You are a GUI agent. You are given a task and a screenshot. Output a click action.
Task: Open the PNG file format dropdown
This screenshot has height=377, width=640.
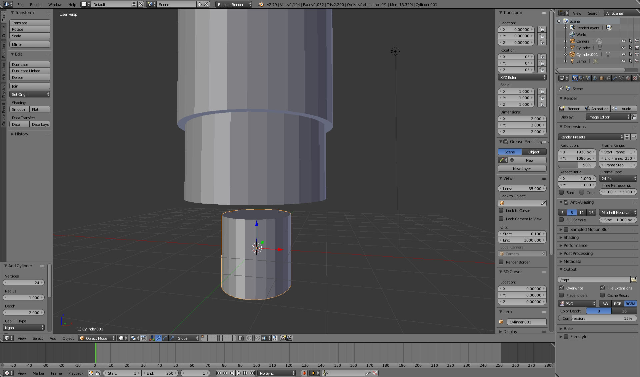pyautogui.click(x=577, y=304)
